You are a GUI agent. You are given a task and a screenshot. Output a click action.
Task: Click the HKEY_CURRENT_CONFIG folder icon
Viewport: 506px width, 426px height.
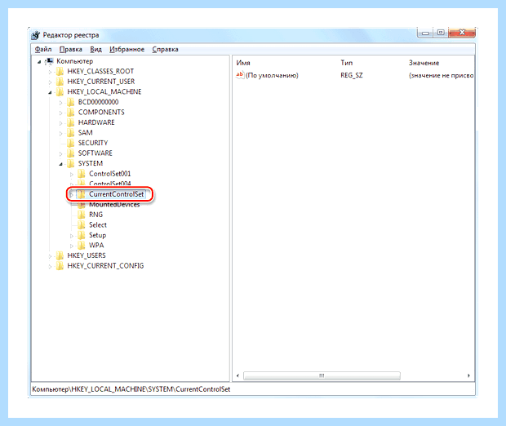click(60, 266)
